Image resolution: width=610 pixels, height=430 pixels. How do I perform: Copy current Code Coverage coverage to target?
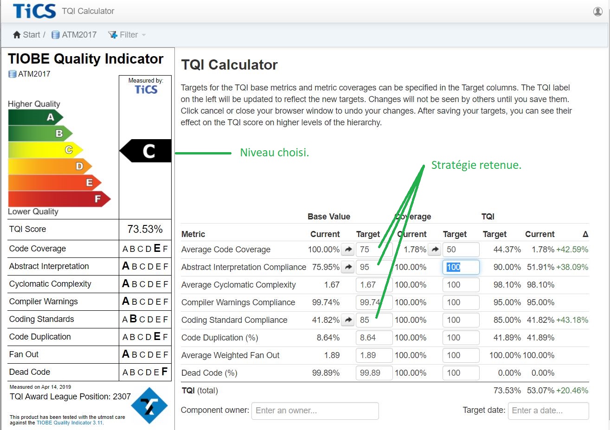tap(434, 250)
